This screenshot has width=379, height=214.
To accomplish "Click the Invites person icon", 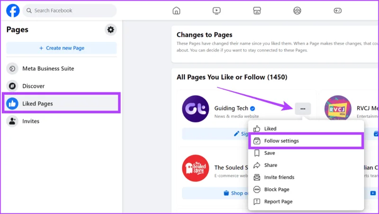I will [12, 121].
